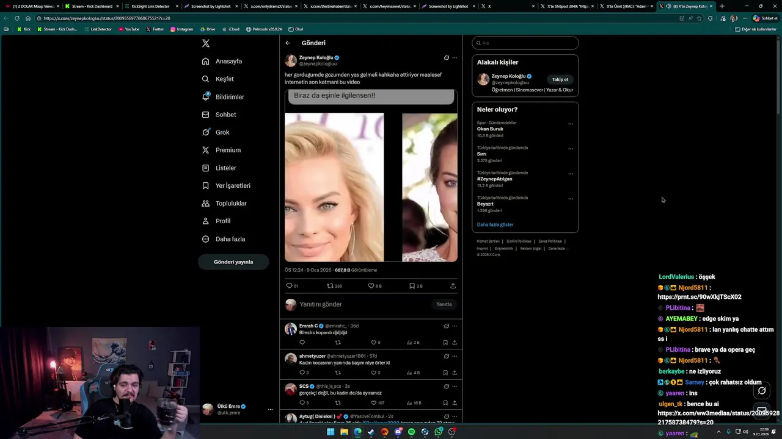Share the main post
Viewport: 782px width, 439px height.
(x=453, y=285)
